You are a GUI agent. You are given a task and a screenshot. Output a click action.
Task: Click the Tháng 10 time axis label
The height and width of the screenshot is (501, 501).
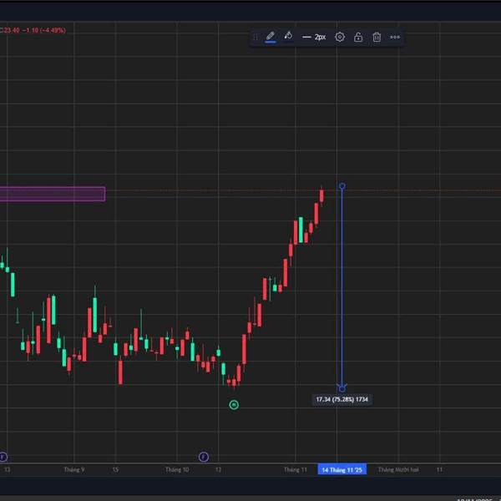177,469
